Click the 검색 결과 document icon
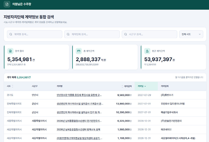 click(x=10, y=51)
